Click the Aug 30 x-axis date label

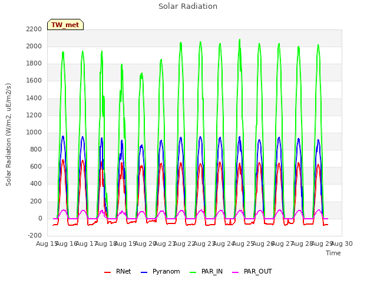(342, 243)
